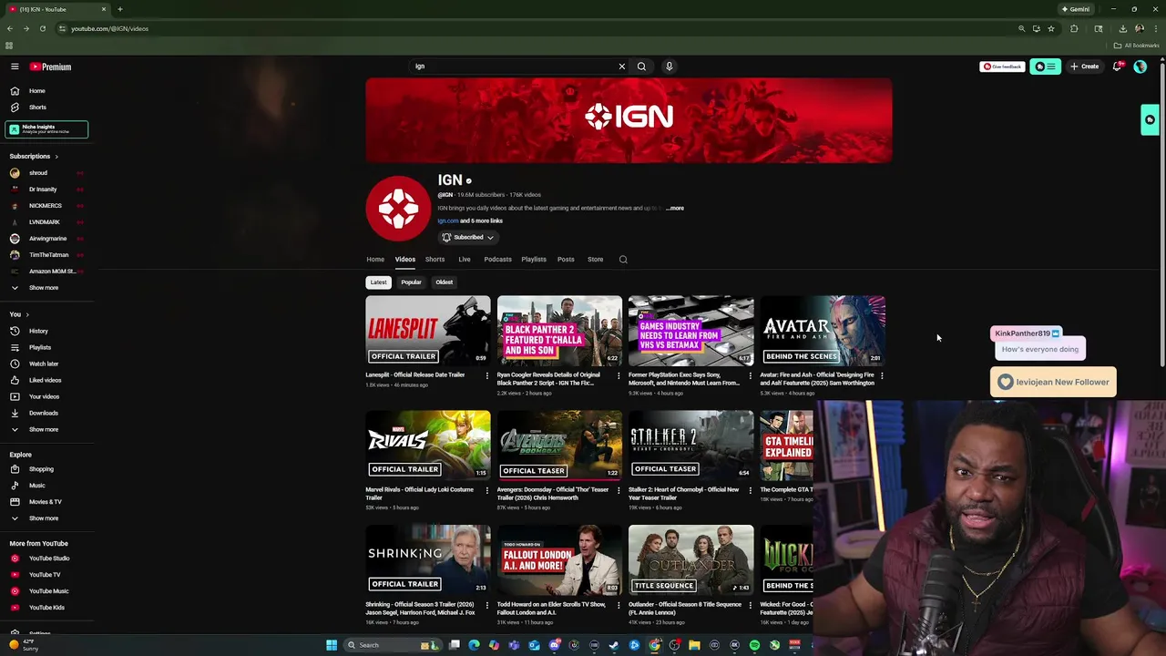1166x656 pixels.
Task: Switch to the Live tab
Action: tap(465, 260)
